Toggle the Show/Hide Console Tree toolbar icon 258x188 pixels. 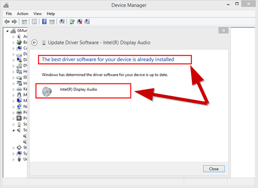click(x=24, y=22)
